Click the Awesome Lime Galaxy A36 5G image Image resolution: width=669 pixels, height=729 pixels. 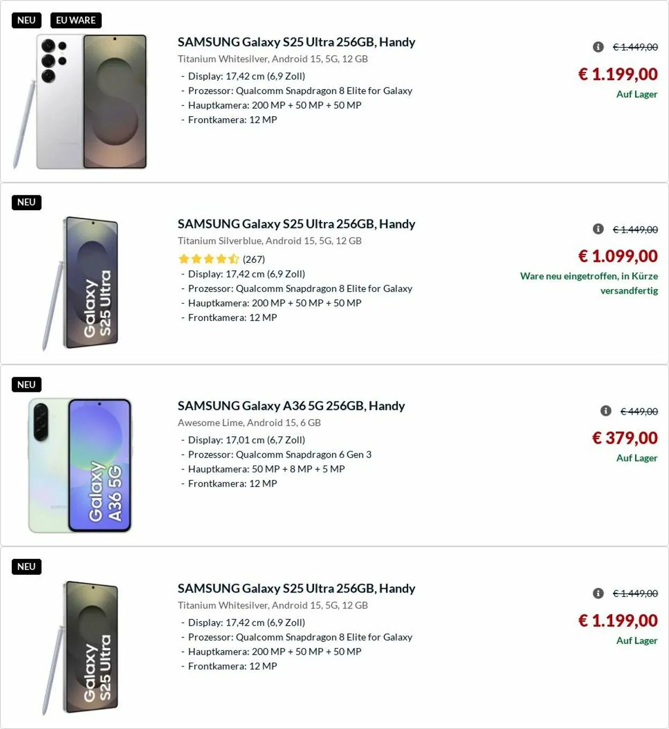click(x=80, y=465)
